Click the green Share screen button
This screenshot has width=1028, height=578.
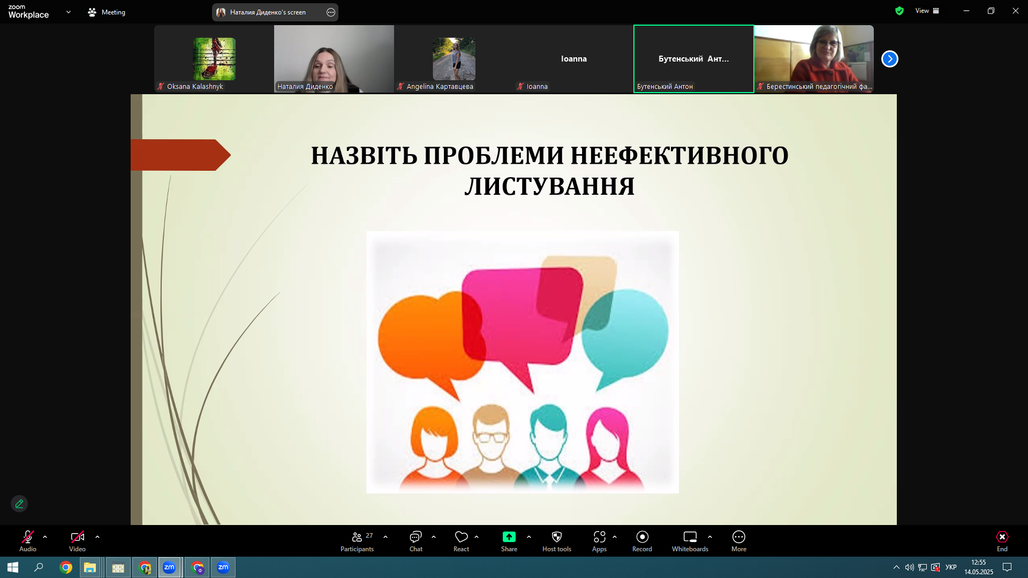click(509, 537)
